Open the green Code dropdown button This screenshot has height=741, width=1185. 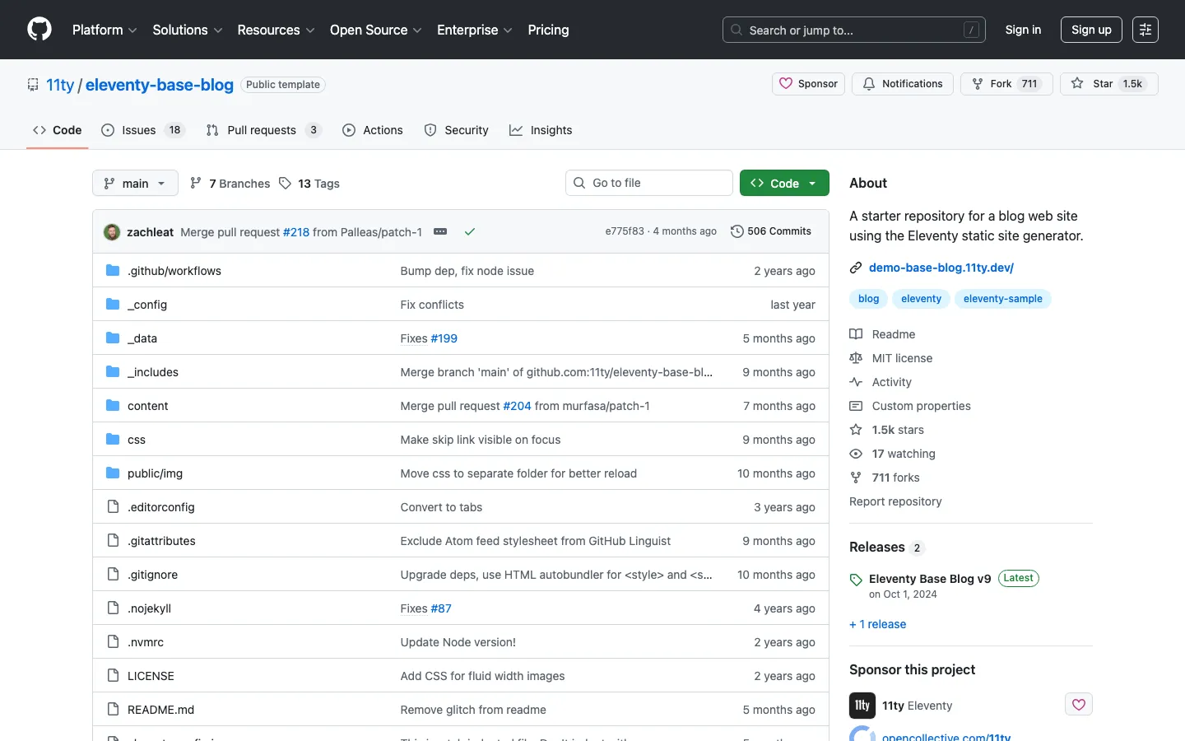tap(784, 183)
